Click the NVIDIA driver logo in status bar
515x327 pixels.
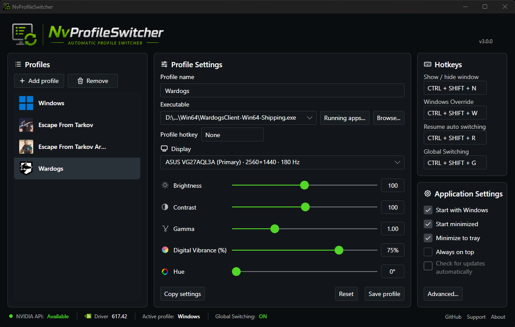(88, 317)
